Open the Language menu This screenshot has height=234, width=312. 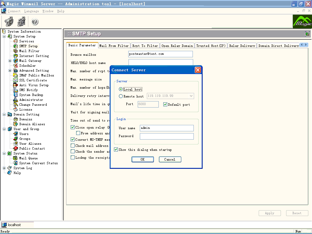(x=31, y=11)
